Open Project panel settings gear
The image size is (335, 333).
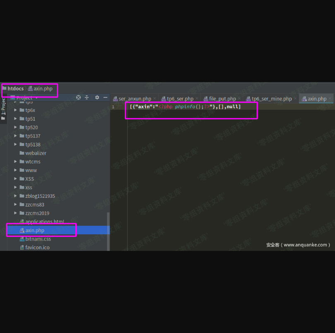[x=97, y=97]
